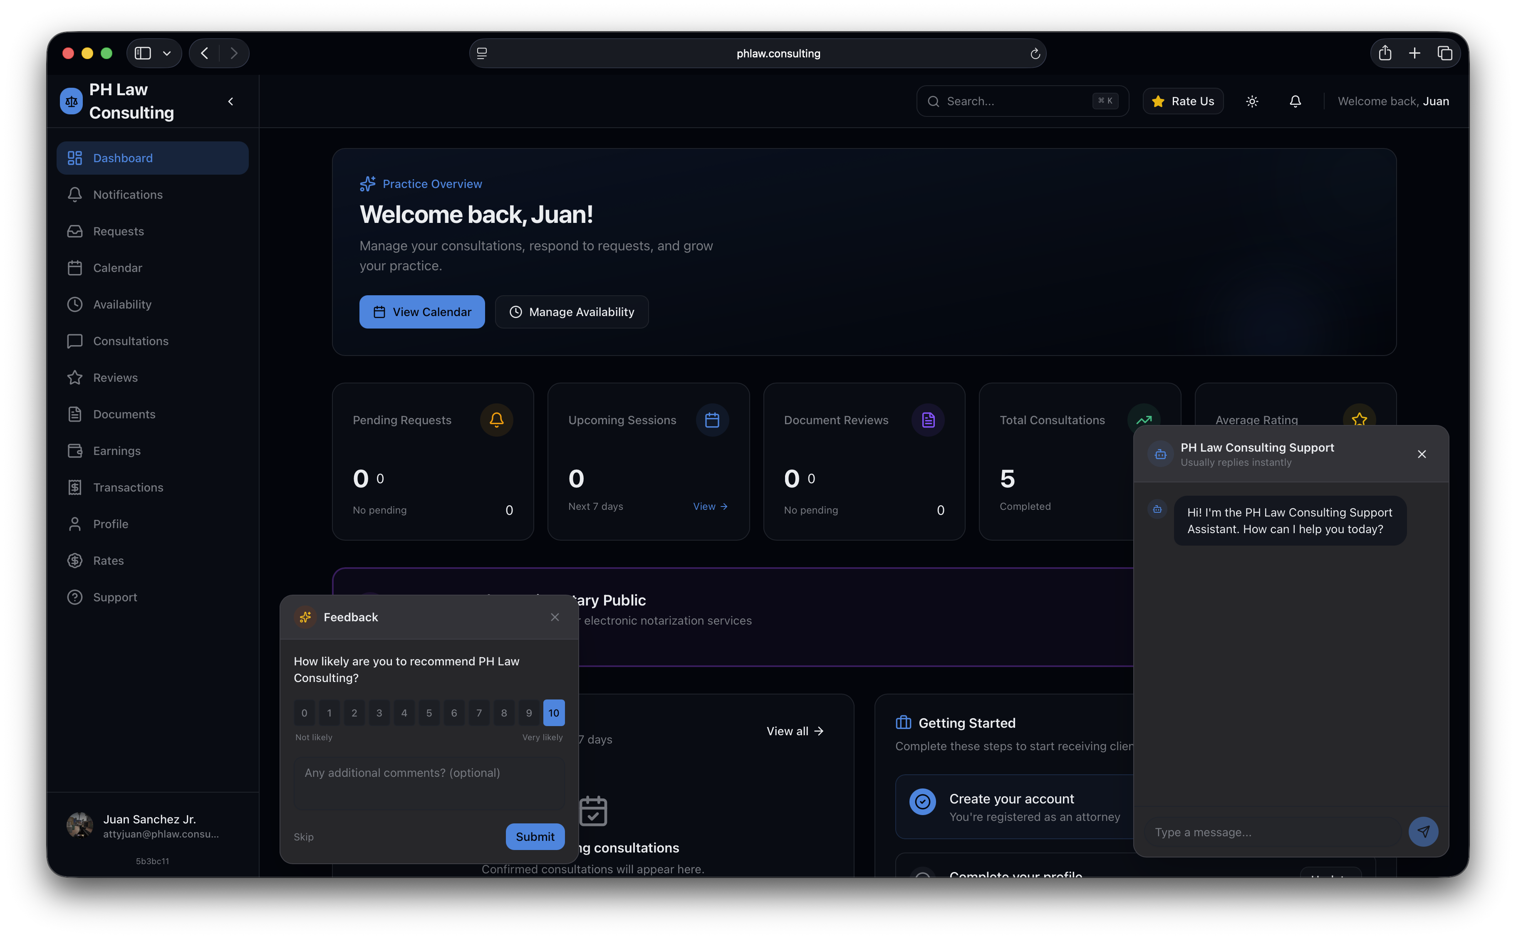
Task: Go to Consultations in sidebar
Action: (x=131, y=341)
